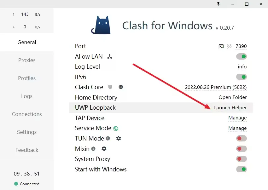This screenshot has width=268, height=190.
Task: Click the network interfaces icon beside Allow LAN
Action: tap(110, 57)
